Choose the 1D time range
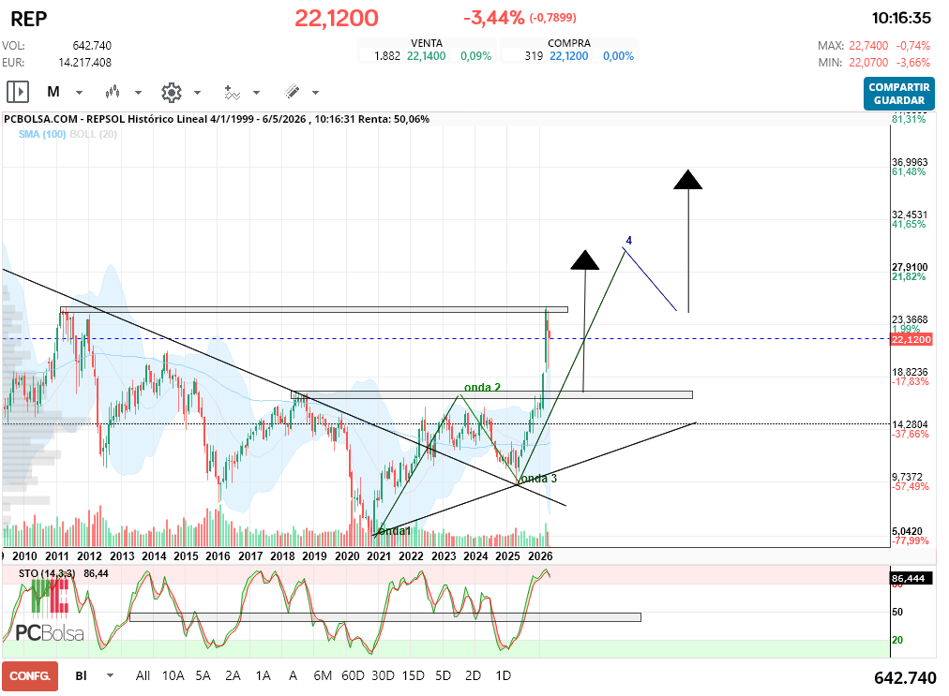This screenshot has width=949, height=696. pyautogui.click(x=503, y=675)
